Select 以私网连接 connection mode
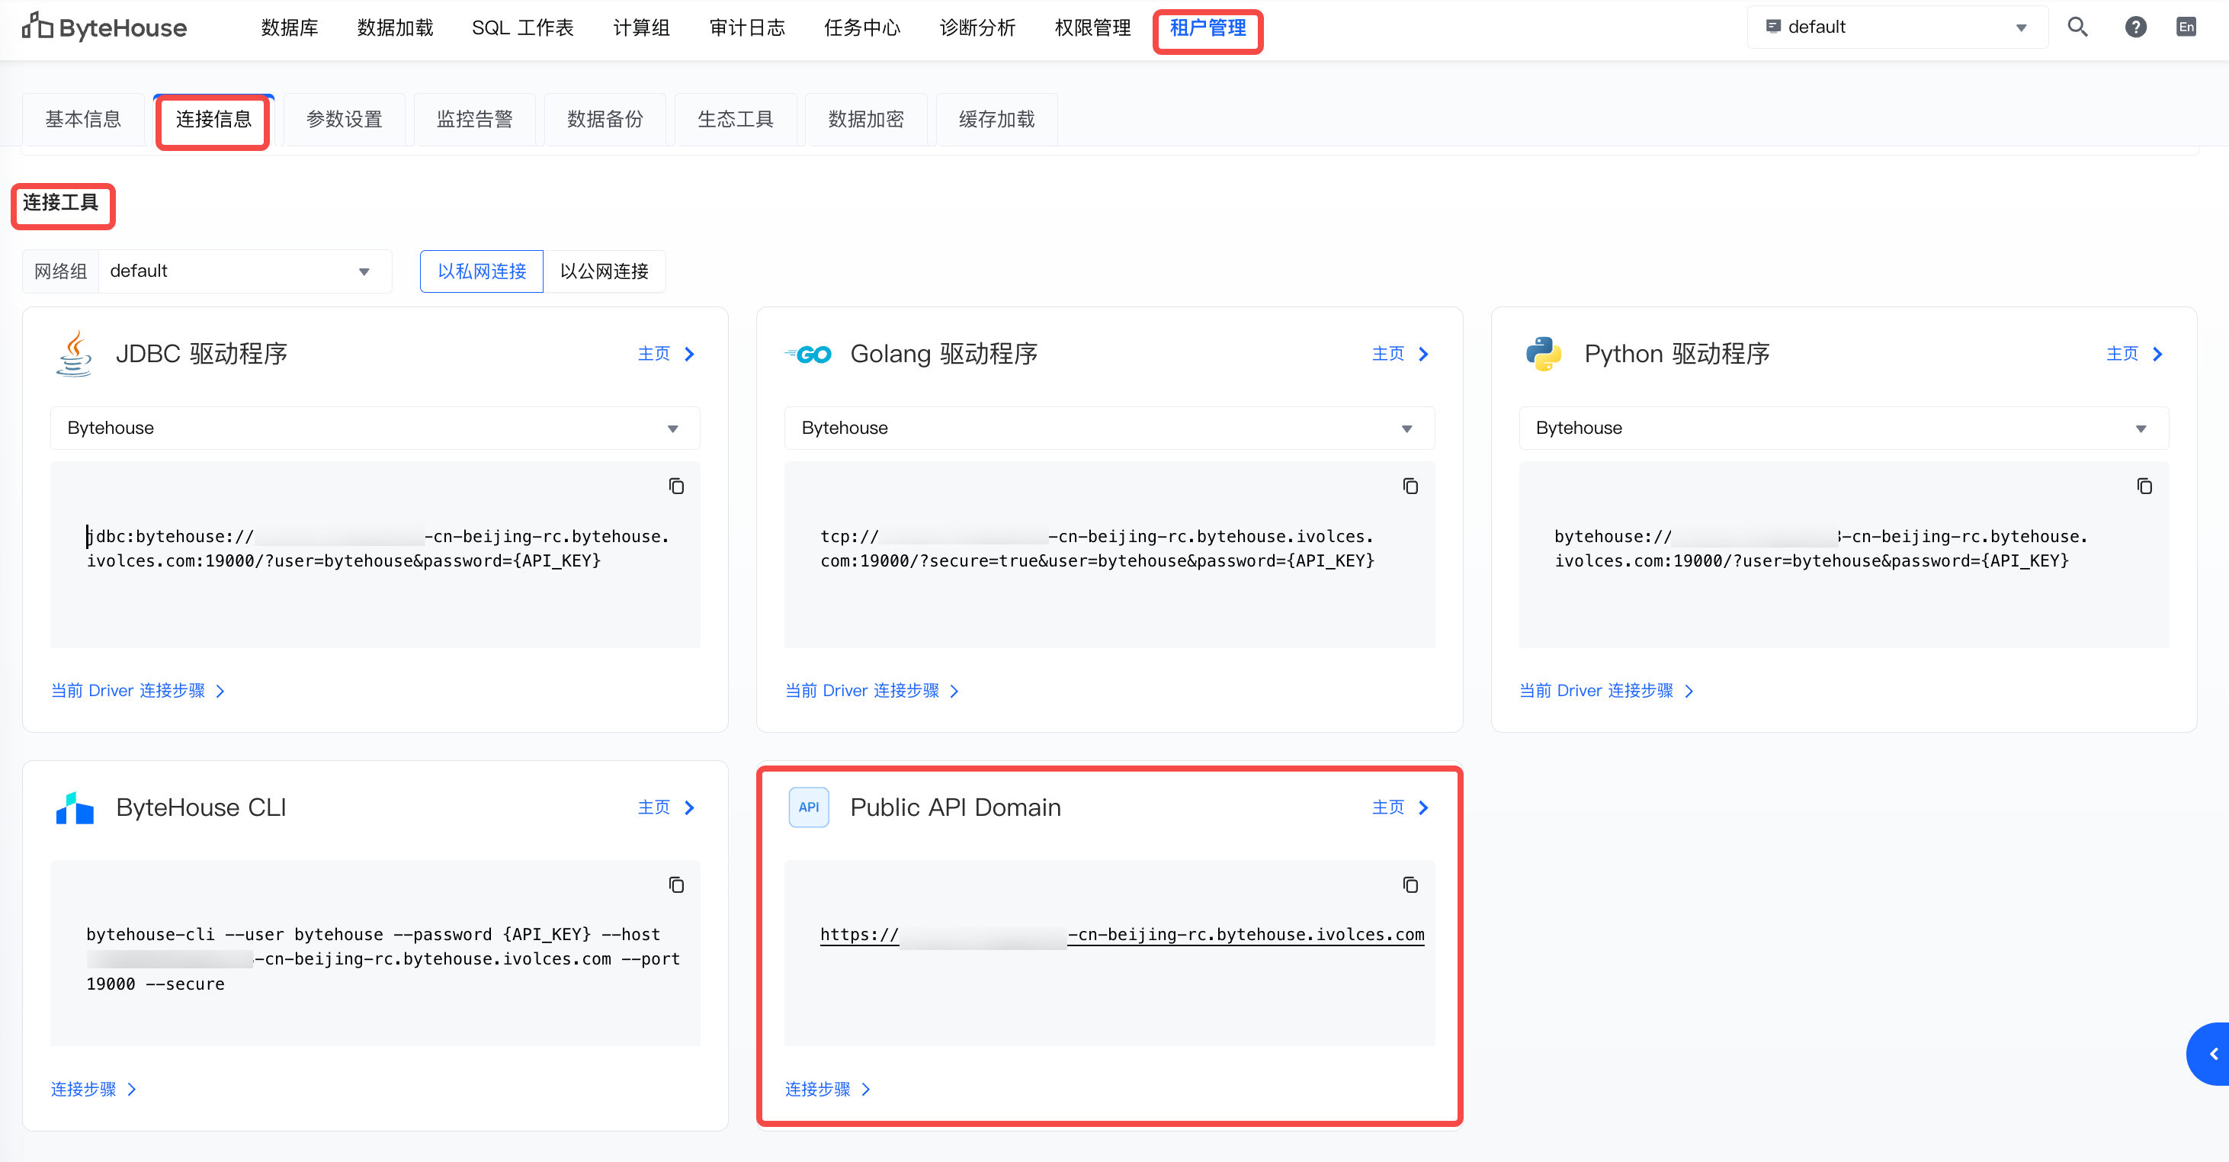 [481, 271]
